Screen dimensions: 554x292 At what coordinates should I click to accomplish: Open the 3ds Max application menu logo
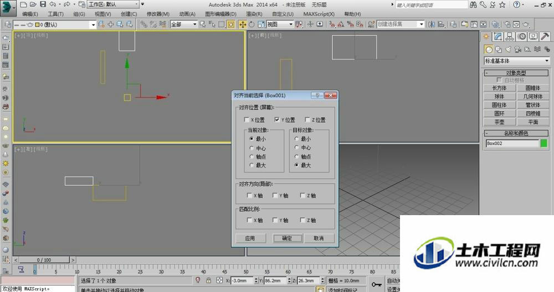(8, 7)
